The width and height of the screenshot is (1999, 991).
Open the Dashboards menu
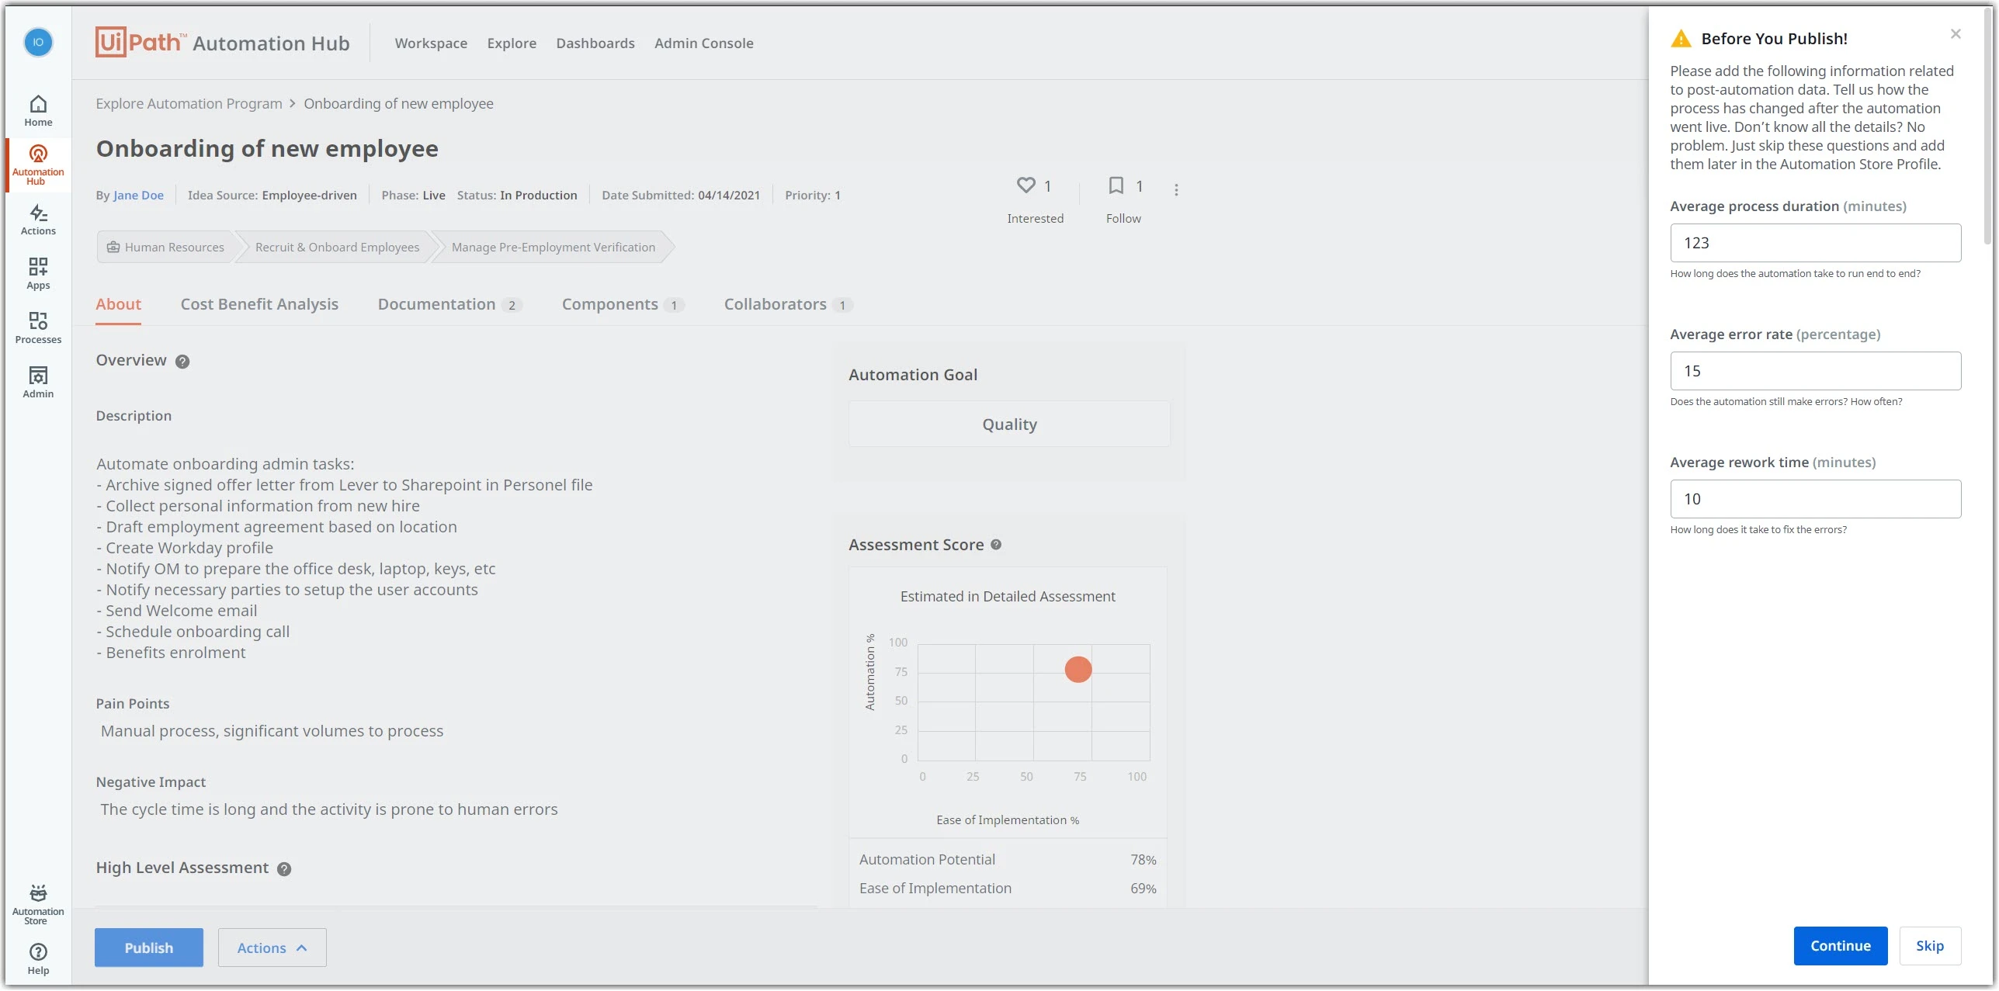(595, 43)
